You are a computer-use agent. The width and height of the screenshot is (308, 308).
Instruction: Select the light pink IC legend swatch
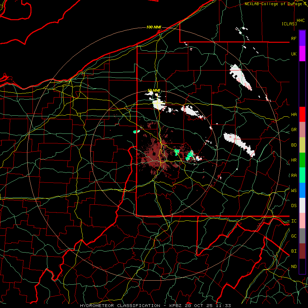(302, 221)
